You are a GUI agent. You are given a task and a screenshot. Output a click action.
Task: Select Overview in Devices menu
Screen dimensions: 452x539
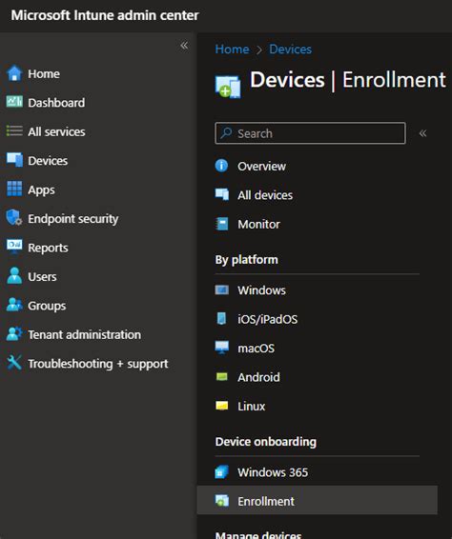(261, 166)
